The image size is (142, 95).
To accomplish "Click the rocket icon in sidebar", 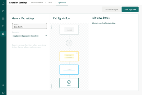I will click(3, 93).
